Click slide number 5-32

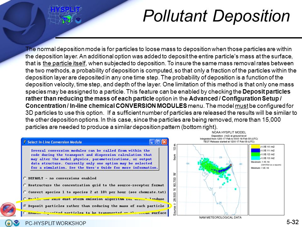coord(292,222)
